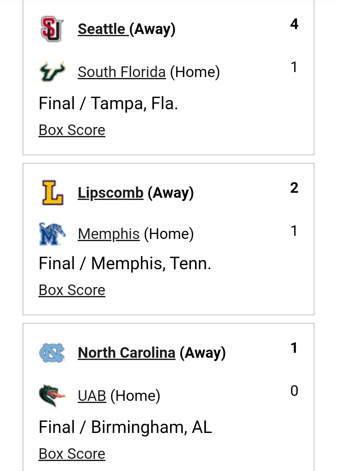Click the North Carolina NC logo
This screenshot has height=471, width=337.
pos(52,353)
